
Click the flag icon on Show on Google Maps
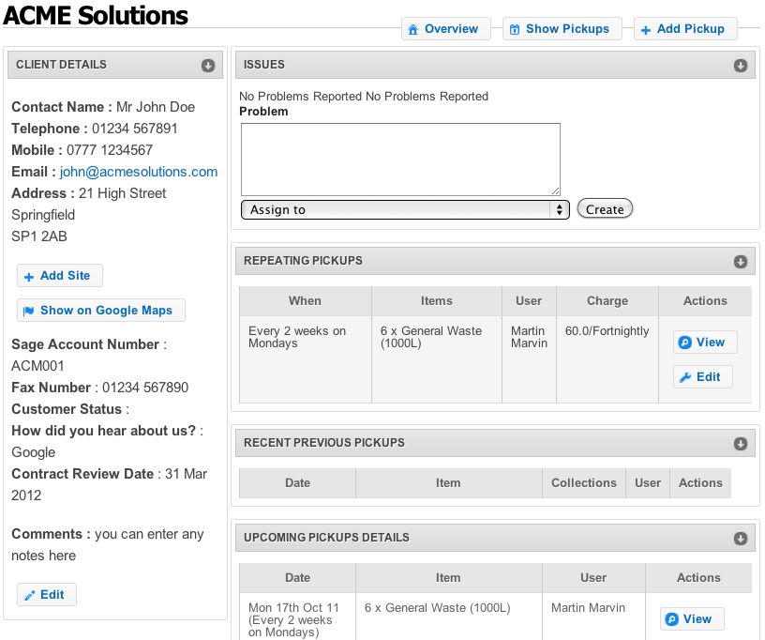[27, 311]
